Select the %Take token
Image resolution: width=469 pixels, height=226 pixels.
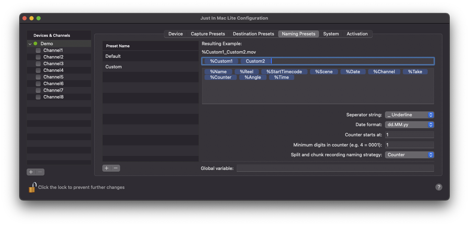[415, 71]
